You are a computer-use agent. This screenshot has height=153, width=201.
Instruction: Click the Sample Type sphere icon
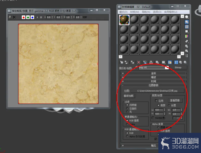click(x=187, y=17)
